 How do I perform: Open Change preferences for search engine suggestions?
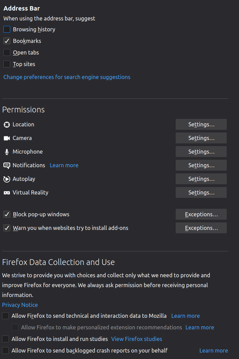pyautogui.click(x=67, y=77)
